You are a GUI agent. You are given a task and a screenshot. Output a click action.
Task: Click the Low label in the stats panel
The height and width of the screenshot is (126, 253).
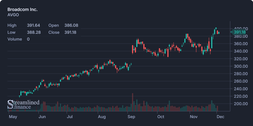click(x=12, y=32)
